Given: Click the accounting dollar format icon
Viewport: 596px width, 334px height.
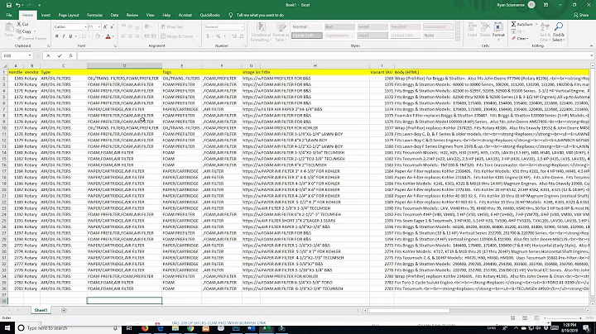Looking at the screenshot, I should coord(208,36).
